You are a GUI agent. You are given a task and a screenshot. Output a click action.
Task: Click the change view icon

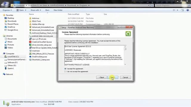click(174, 10)
